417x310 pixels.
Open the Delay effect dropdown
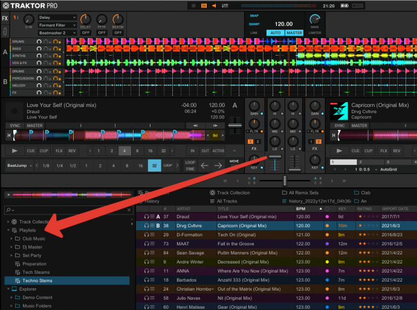click(x=57, y=18)
